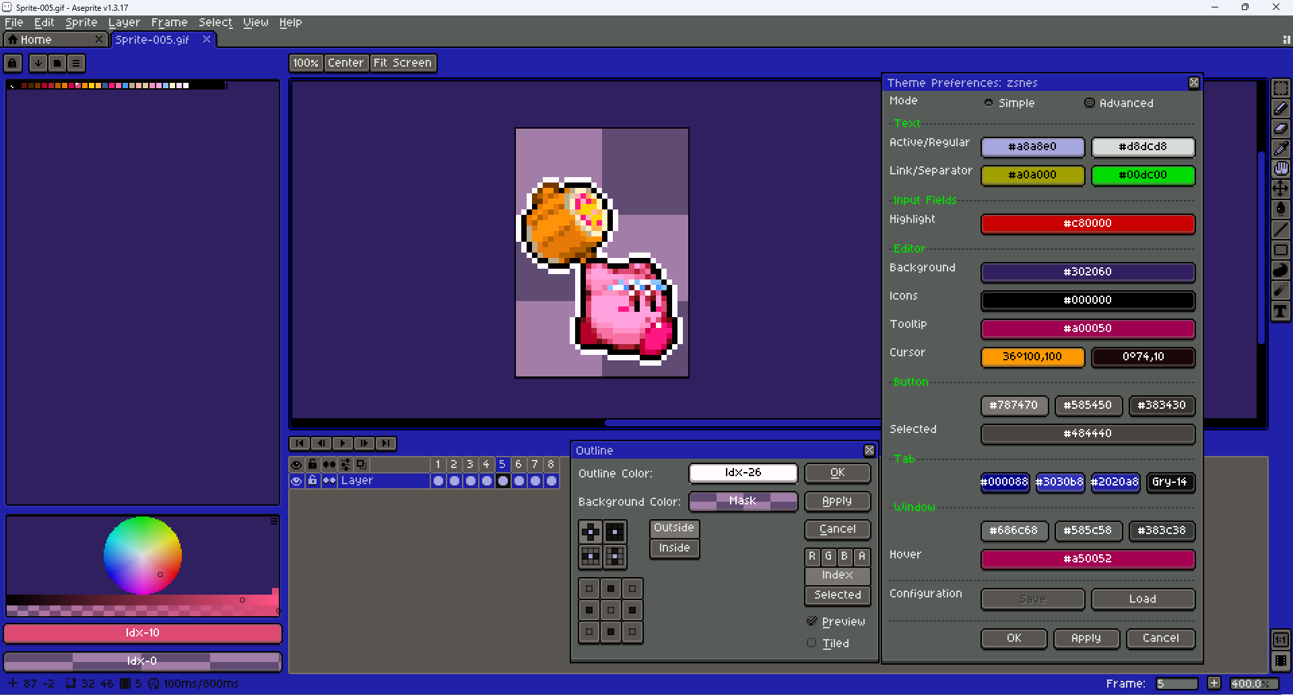The height and width of the screenshot is (695, 1293).
Task: Click the Frame number input field
Action: [x=1176, y=684]
